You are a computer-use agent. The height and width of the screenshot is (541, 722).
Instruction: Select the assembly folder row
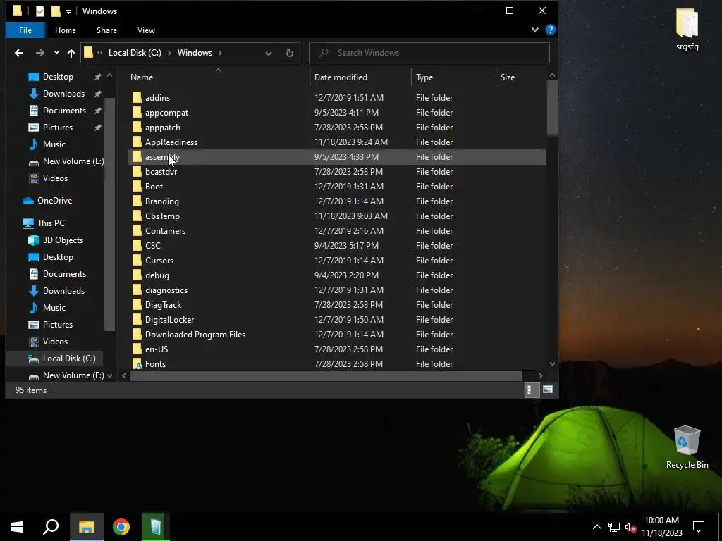pyautogui.click(x=338, y=157)
